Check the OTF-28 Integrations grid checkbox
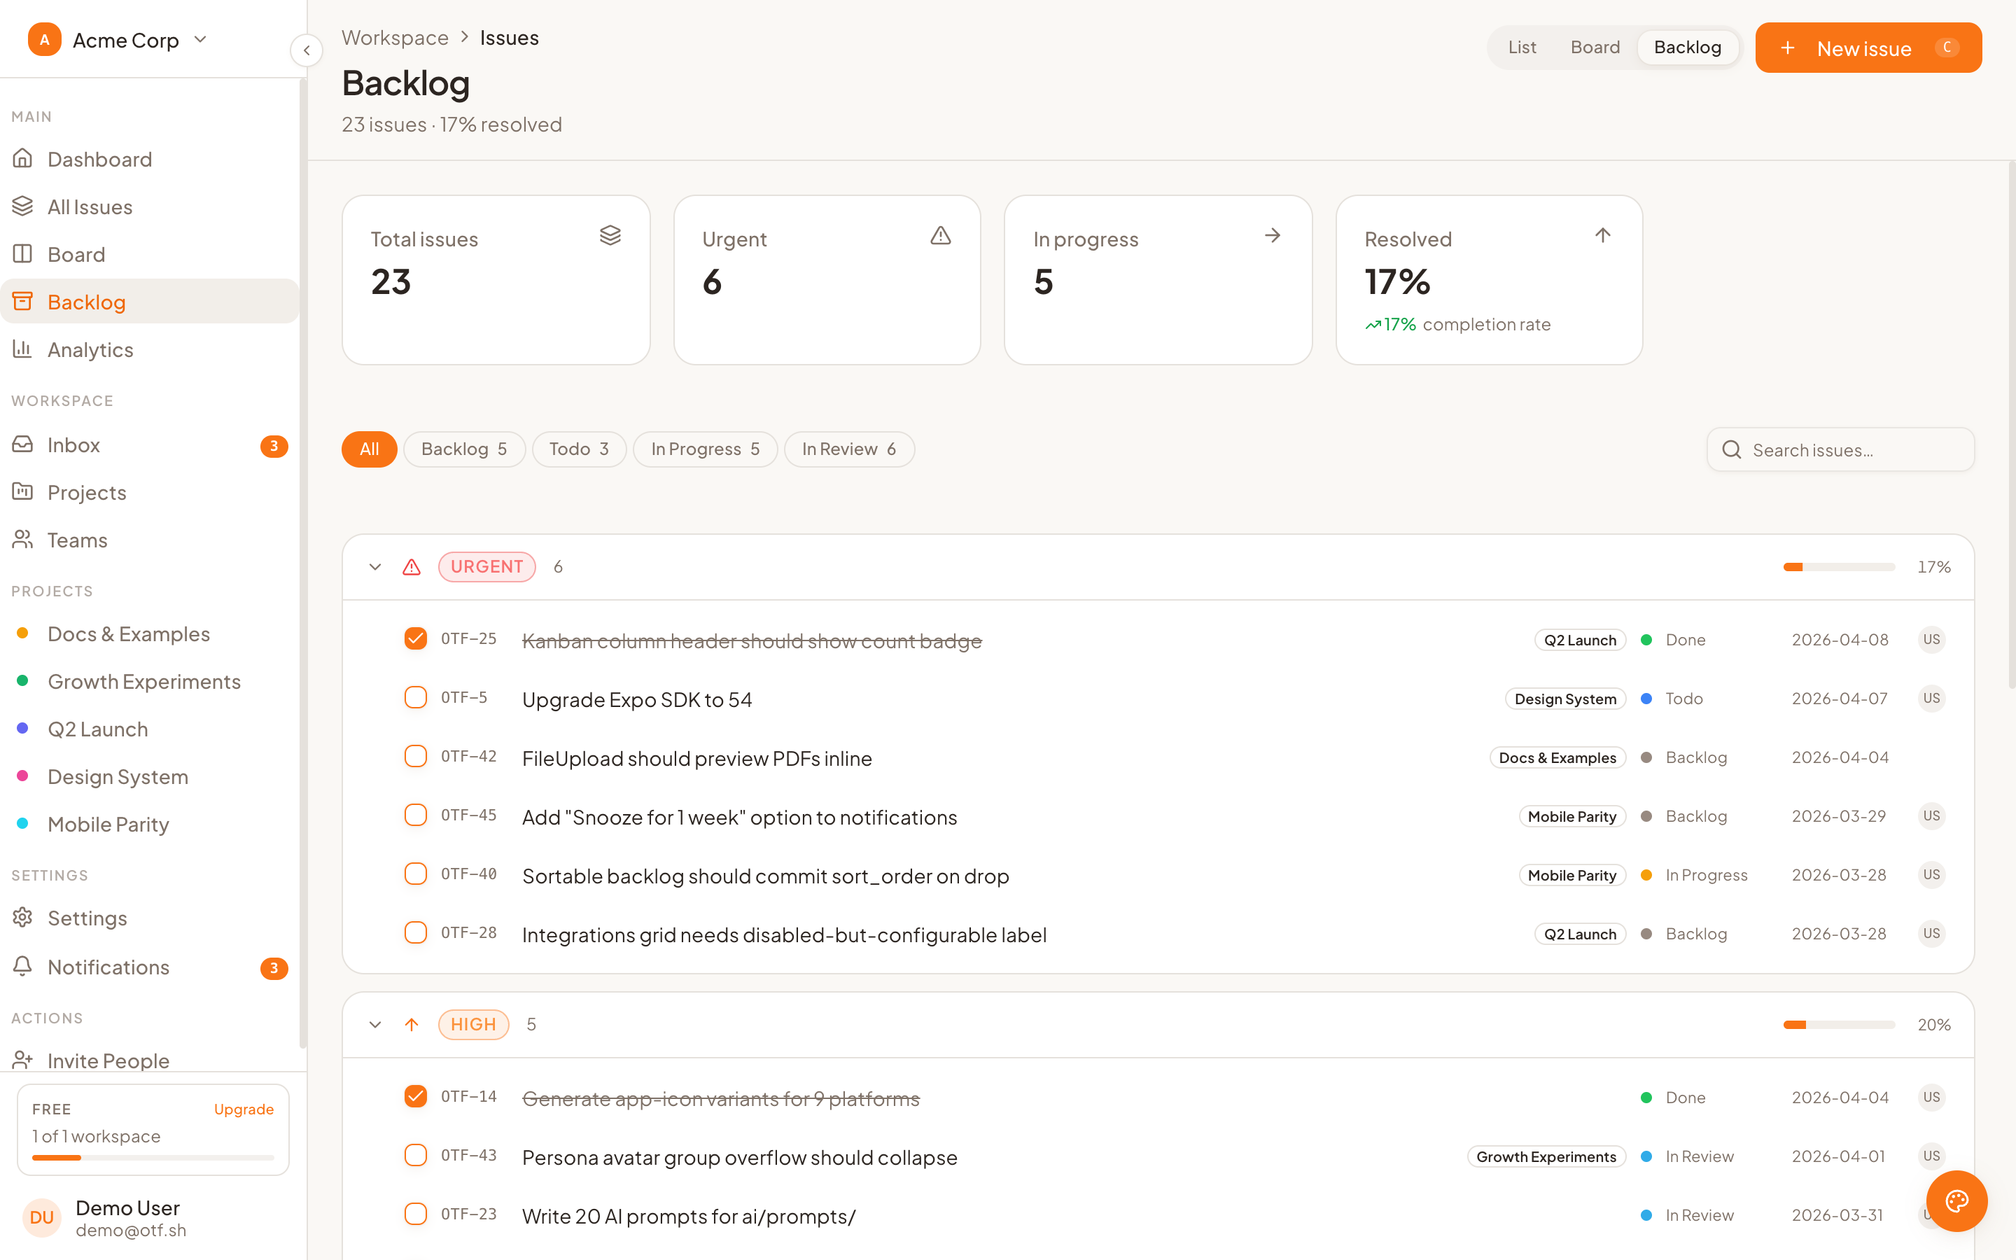The width and height of the screenshot is (2016, 1260). point(416,932)
